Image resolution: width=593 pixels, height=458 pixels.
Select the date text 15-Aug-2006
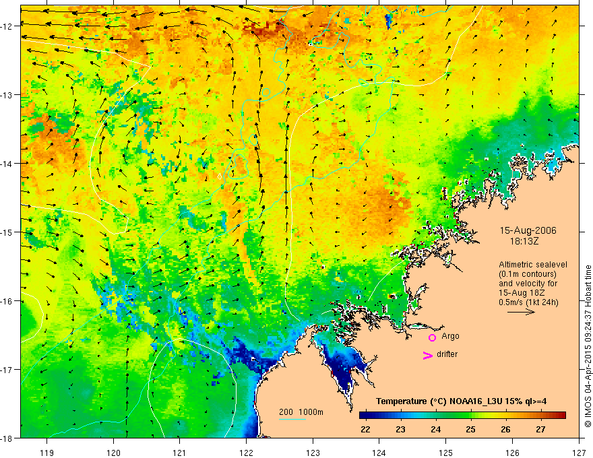(528, 230)
